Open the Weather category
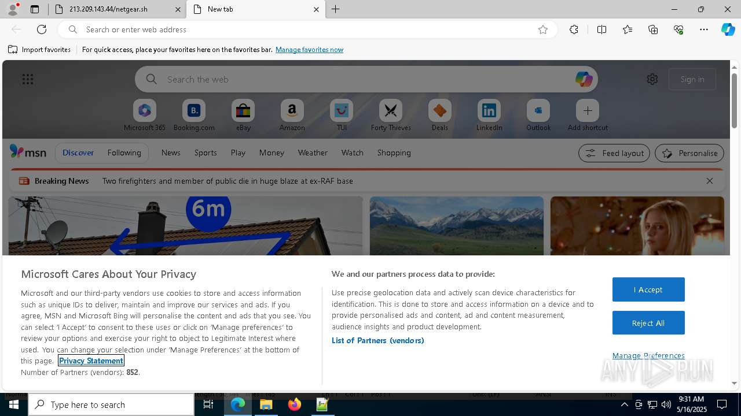The height and width of the screenshot is (416, 741). tap(313, 153)
